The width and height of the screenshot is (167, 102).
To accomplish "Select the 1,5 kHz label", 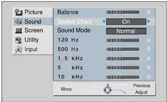I will click(70, 58).
